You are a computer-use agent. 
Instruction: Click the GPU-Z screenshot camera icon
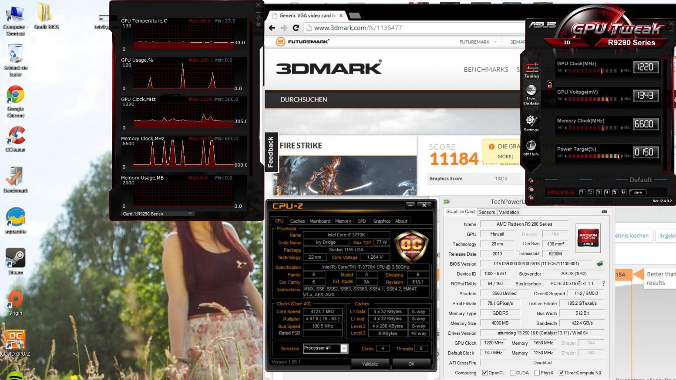tap(604, 212)
